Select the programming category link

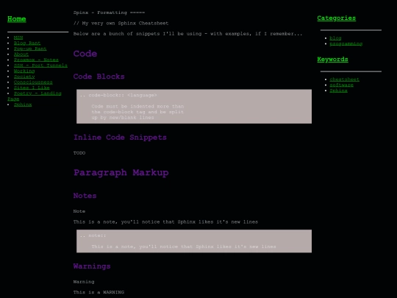click(346, 44)
